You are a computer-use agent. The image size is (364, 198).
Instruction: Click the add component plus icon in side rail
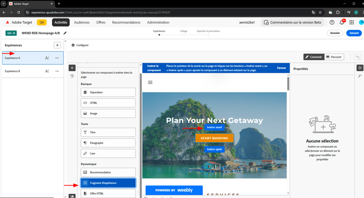[x=72, y=68]
